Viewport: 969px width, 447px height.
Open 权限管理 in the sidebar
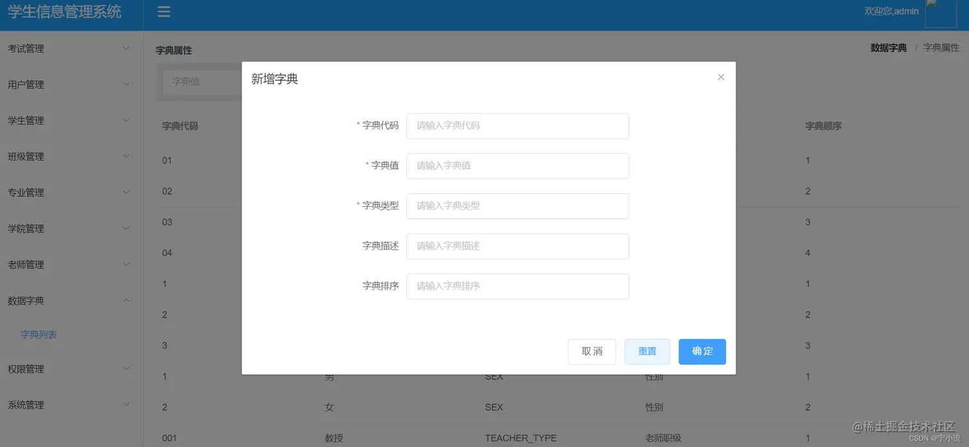tap(71, 369)
